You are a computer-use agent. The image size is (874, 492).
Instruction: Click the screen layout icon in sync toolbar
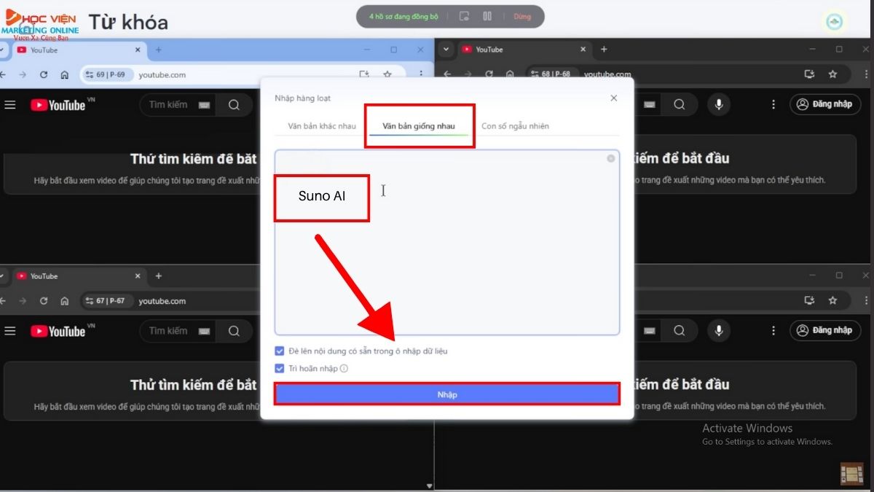click(464, 16)
